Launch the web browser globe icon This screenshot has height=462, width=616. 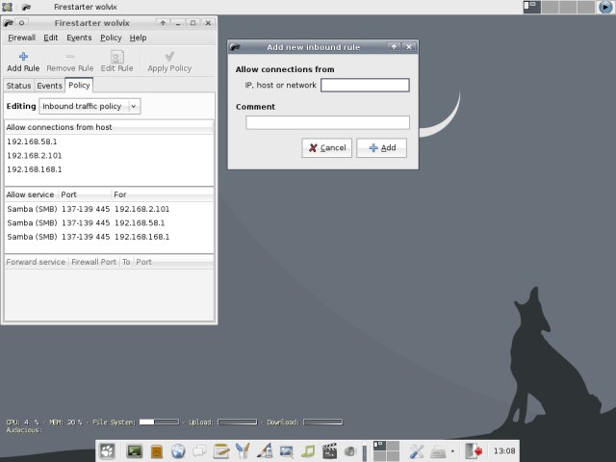tap(178, 450)
